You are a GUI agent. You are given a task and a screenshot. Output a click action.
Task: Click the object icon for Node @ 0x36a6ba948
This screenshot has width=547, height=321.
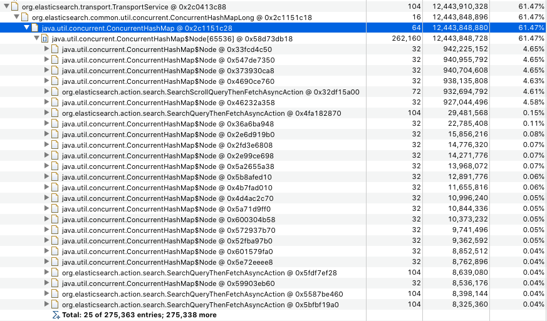coord(55,123)
